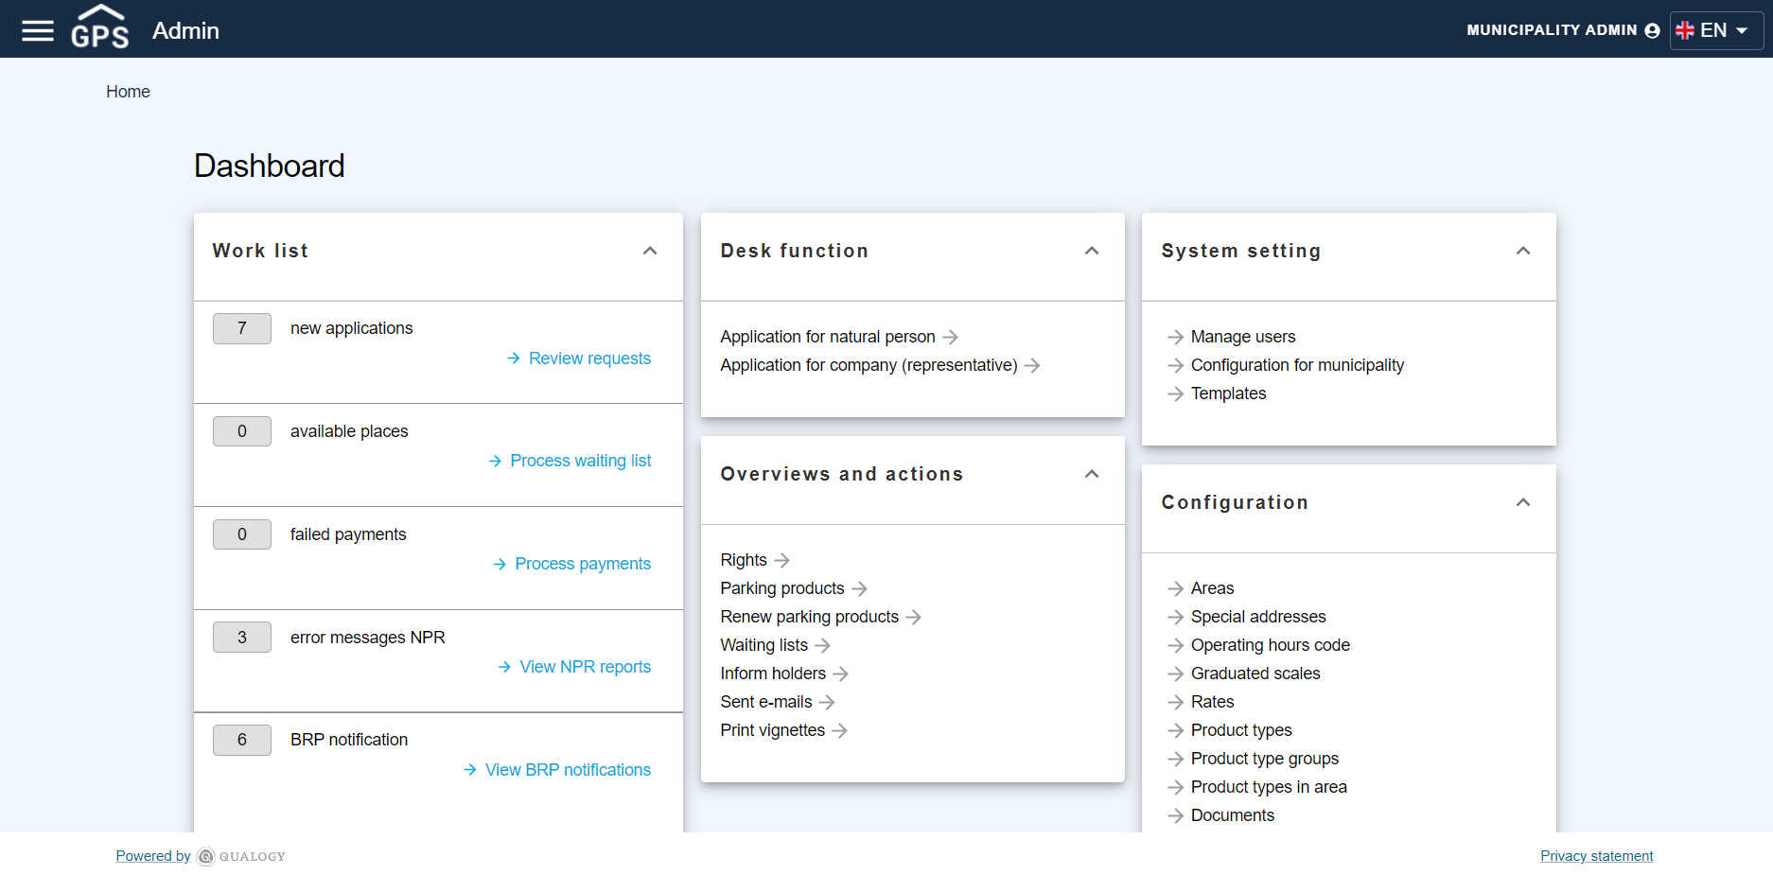Collapse the Configuration panel
Screen dimensions: 1773x875
tap(1523, 502)
